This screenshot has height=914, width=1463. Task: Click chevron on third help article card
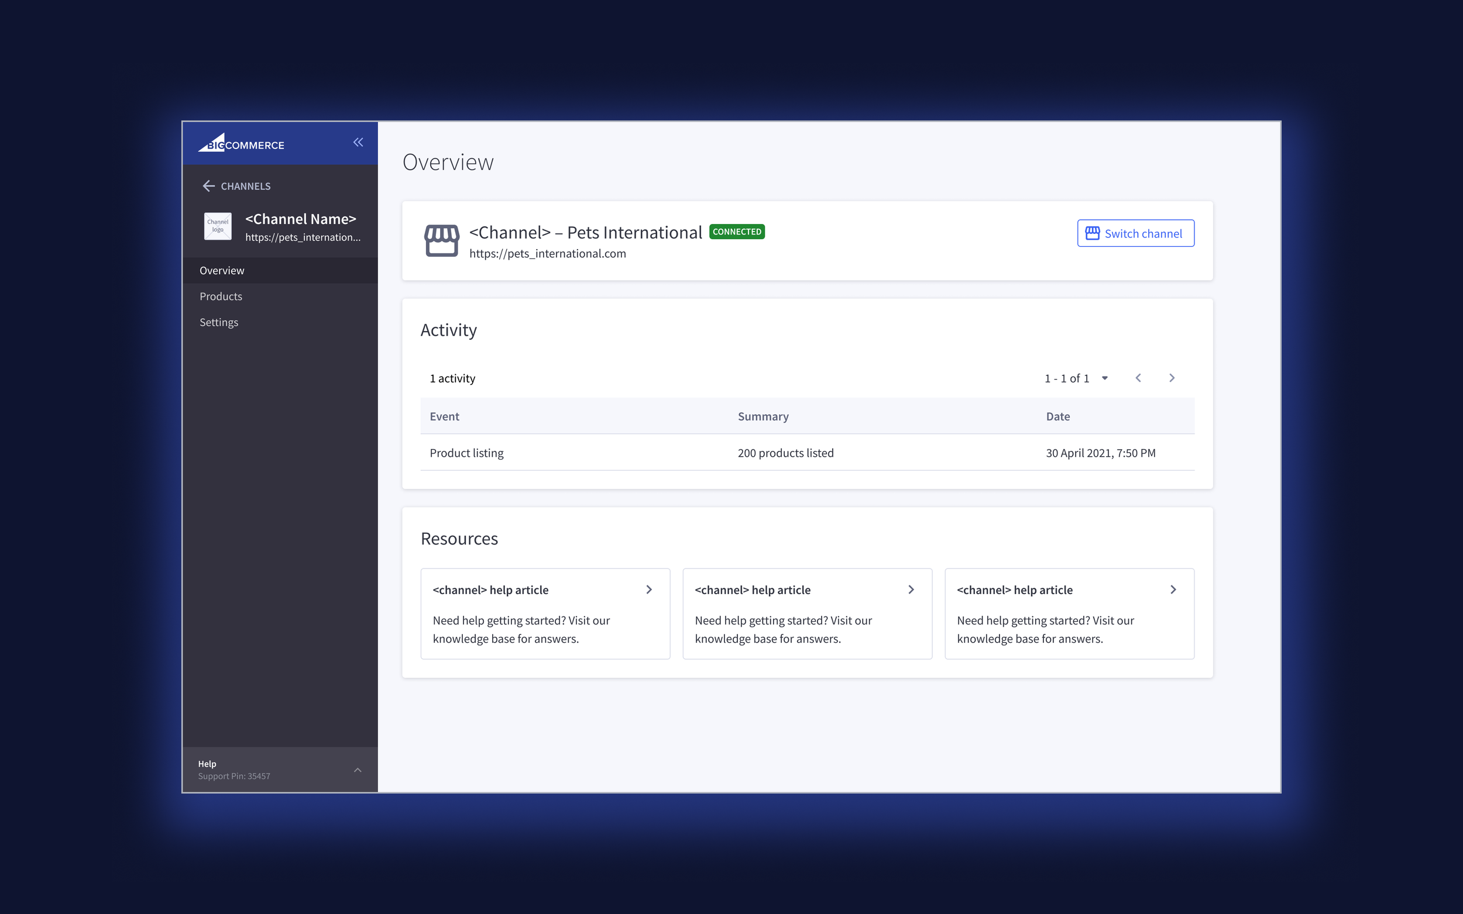tap(1173, 589)
